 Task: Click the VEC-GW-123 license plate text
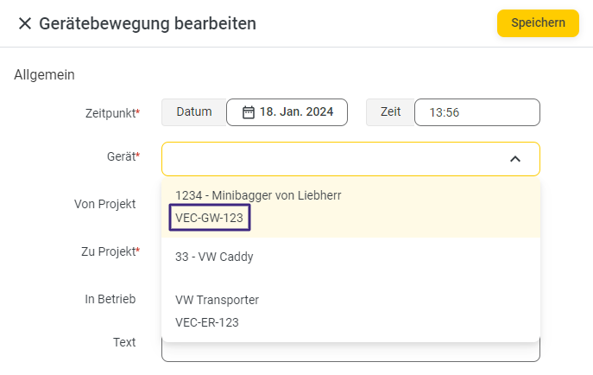click(207, 219)
